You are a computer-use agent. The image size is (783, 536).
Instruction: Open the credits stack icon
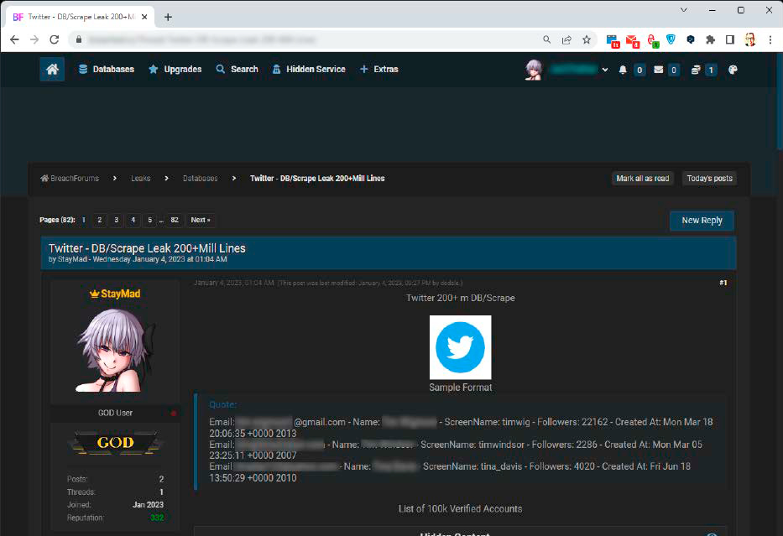[x=696, y=70]
